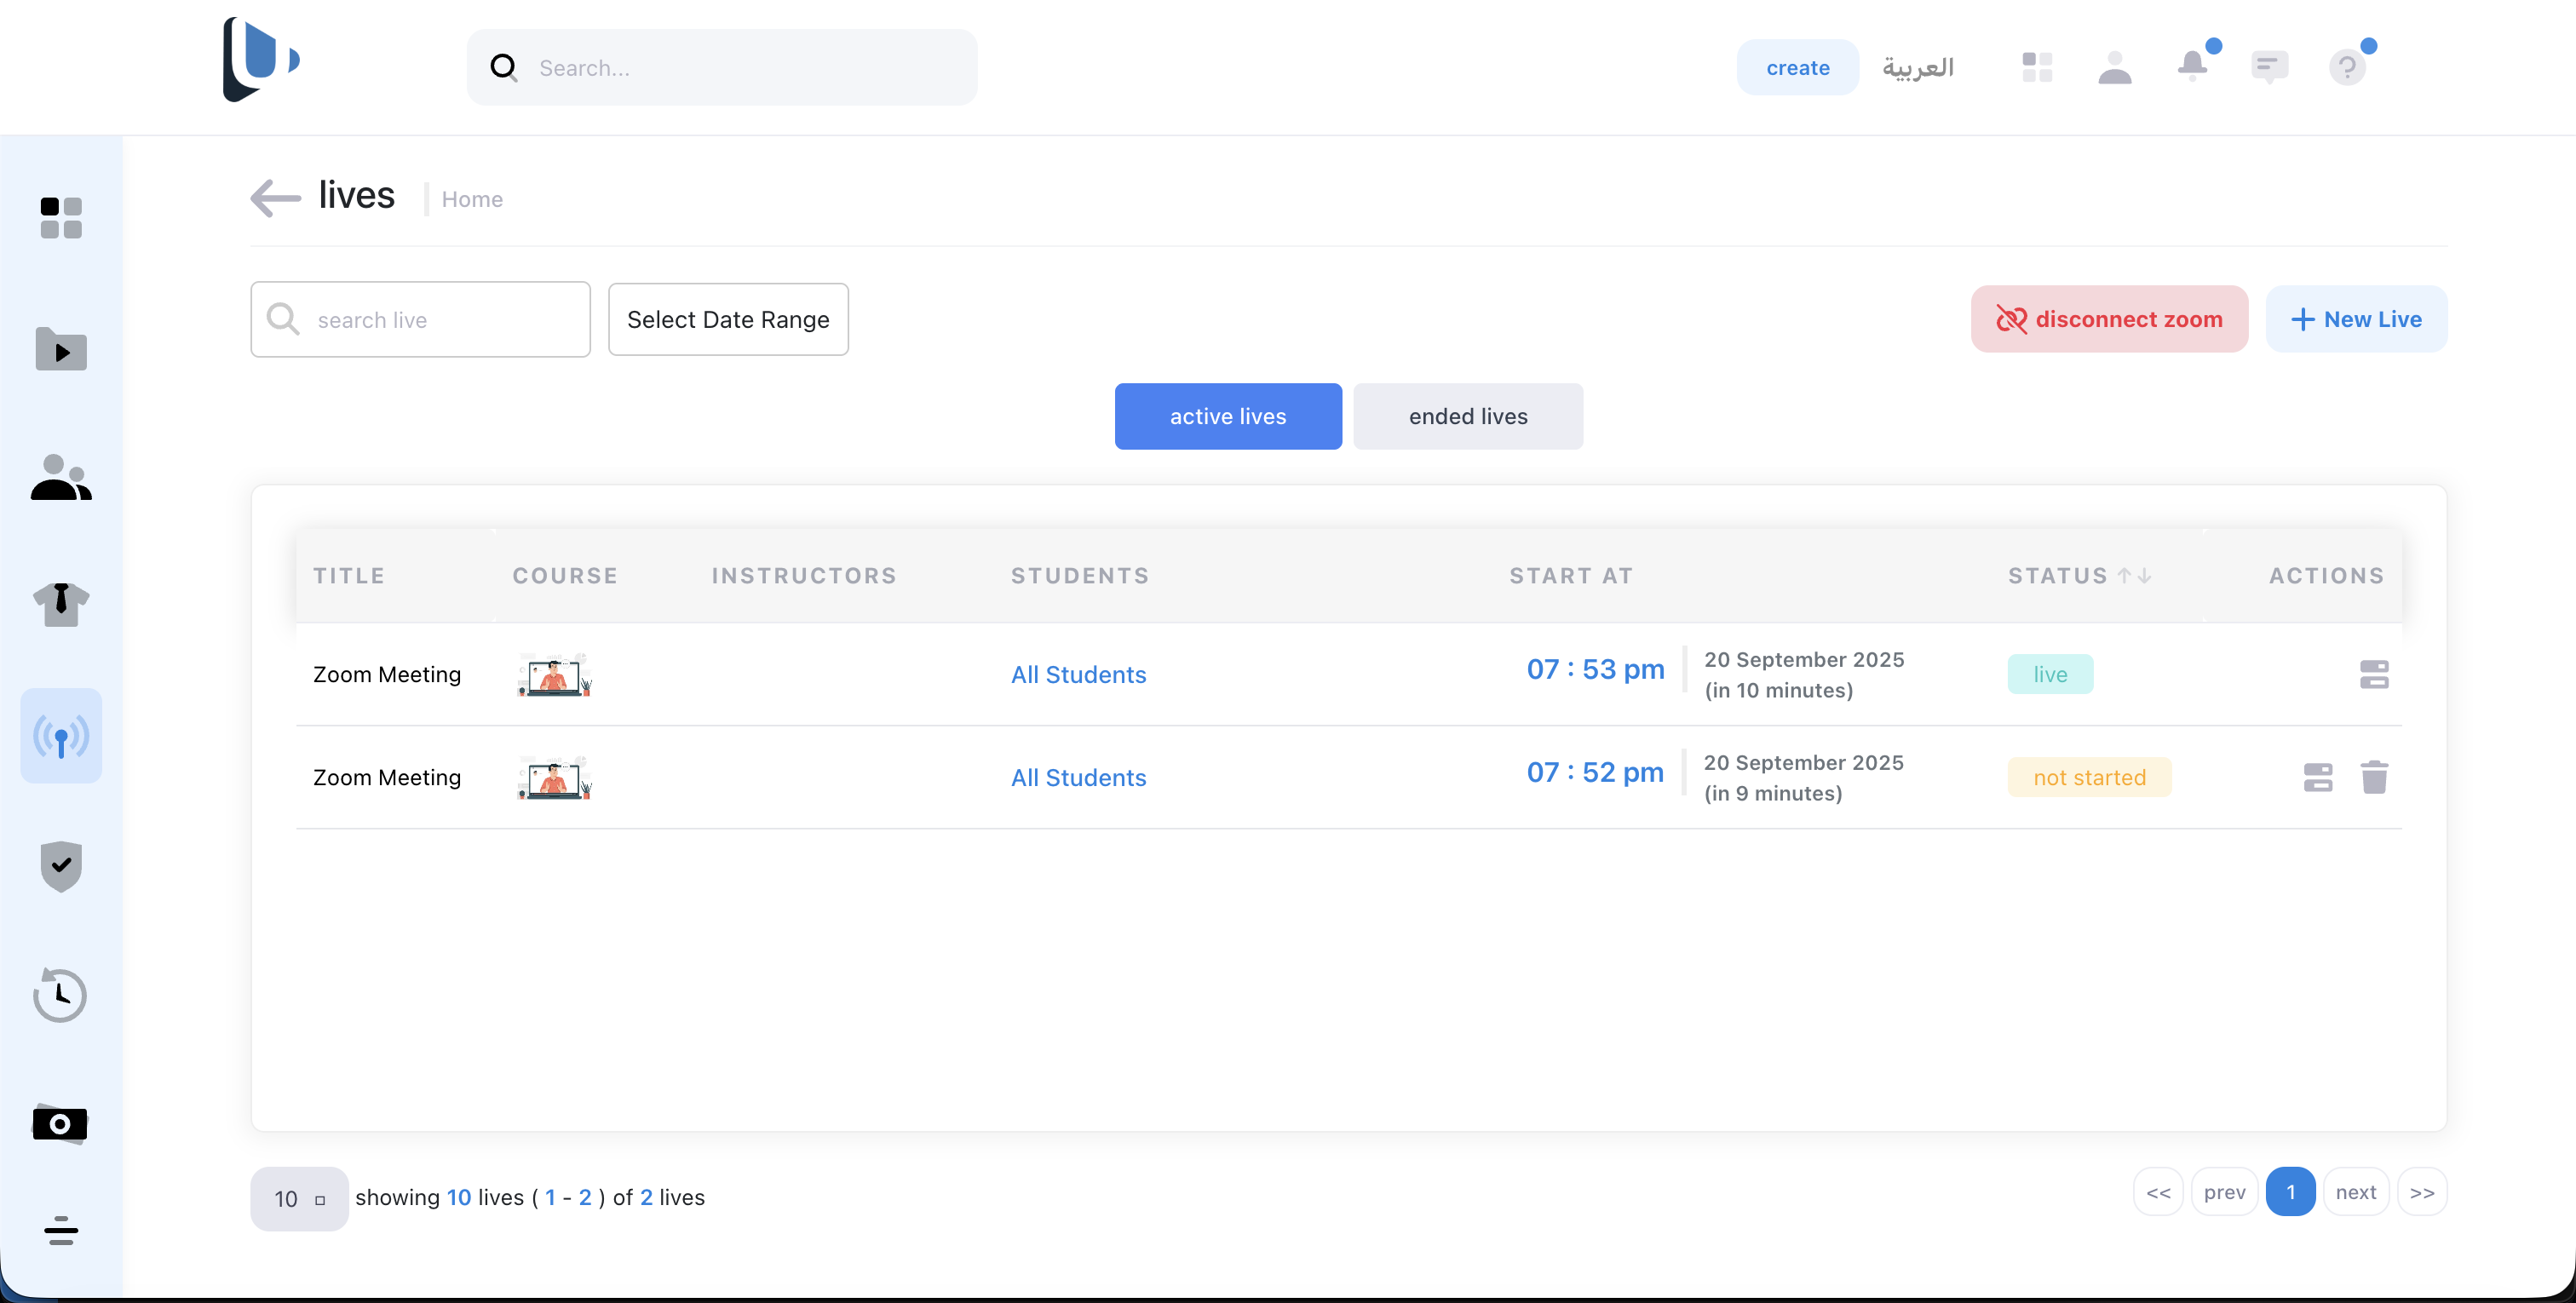Click the Zoom Meeting title with live status
The width and height of the screenshot is (2576, 1303).
click(x=386, y=675)
